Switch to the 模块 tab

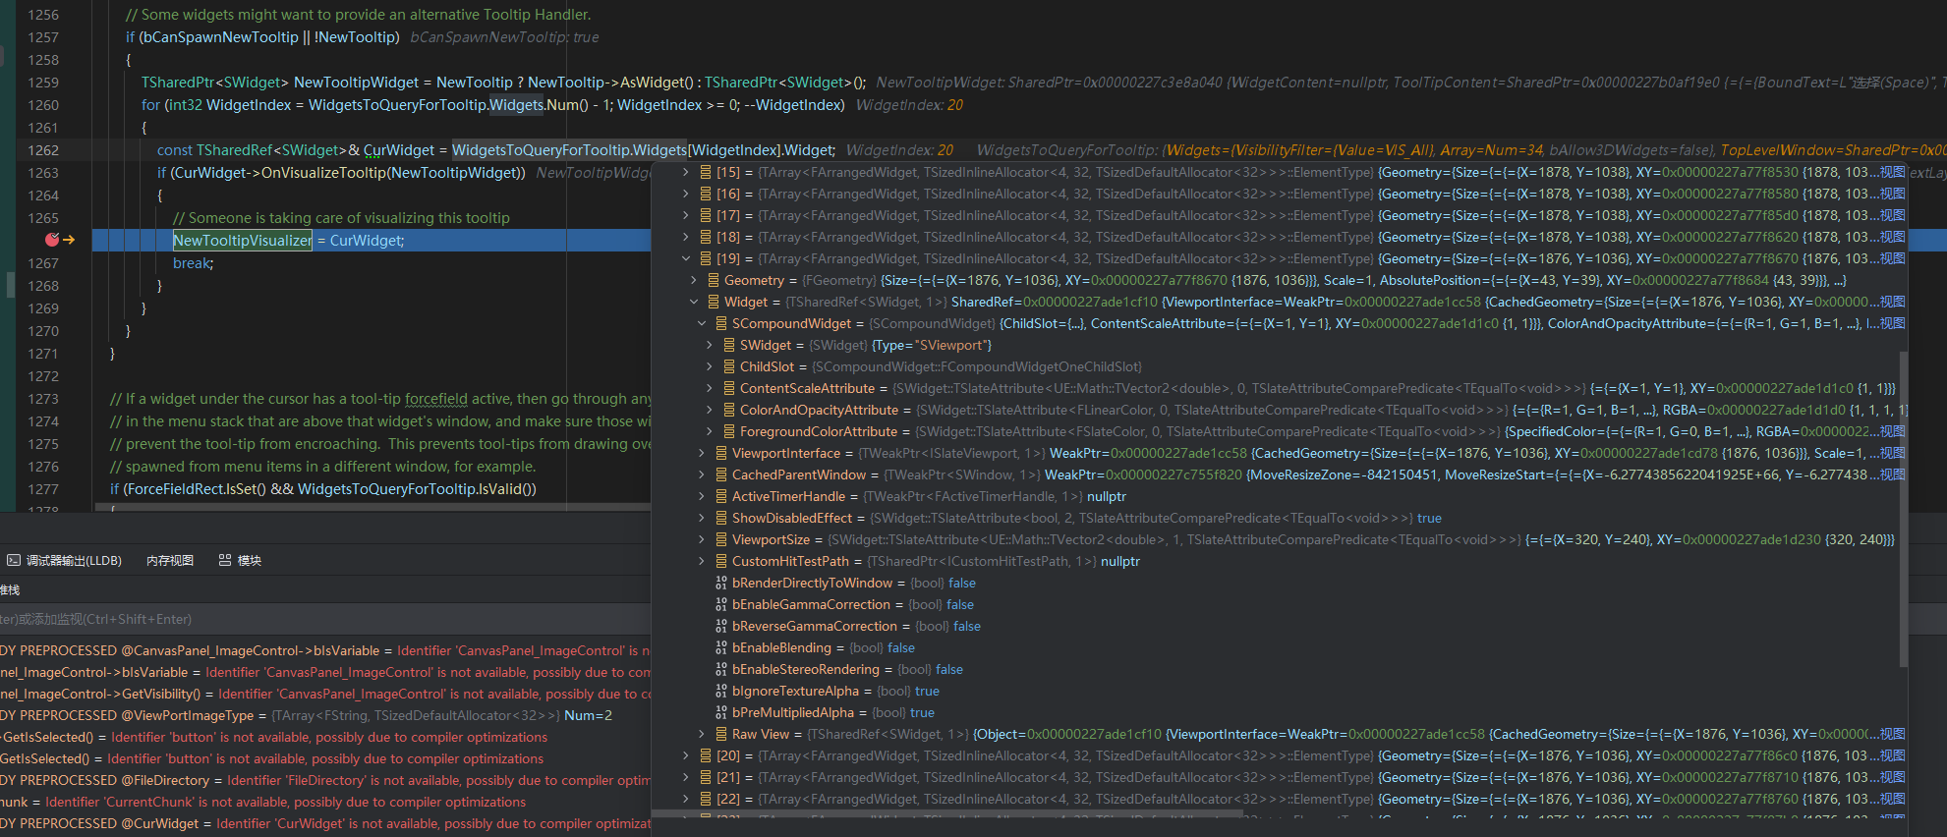[240, 560]
